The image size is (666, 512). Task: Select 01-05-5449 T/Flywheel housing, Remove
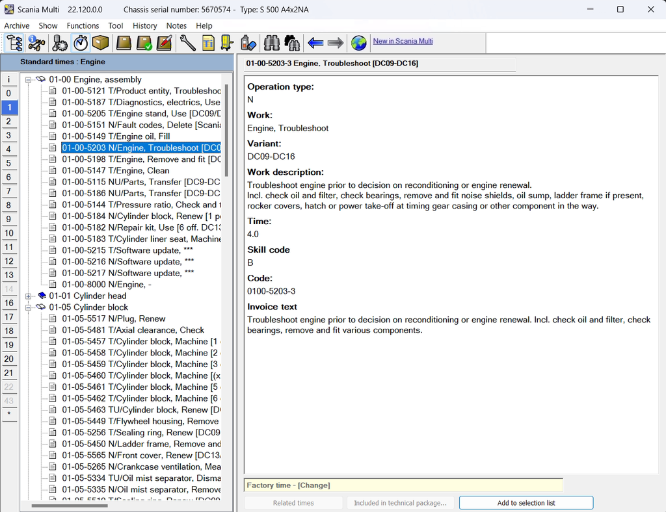coord(140,421)
